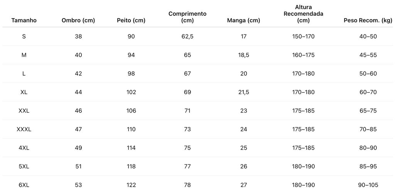Select the size S row label
Viewport: 395px width, 196px height.
coord(24,37)
